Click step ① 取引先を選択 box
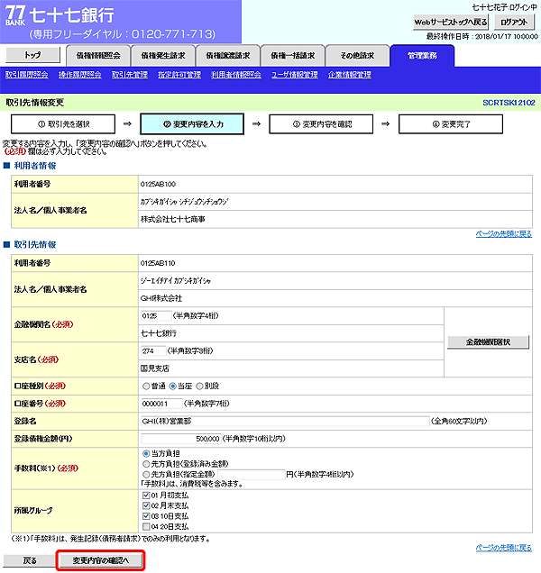This screenshot has height=573, width=541. coord(63,124)
